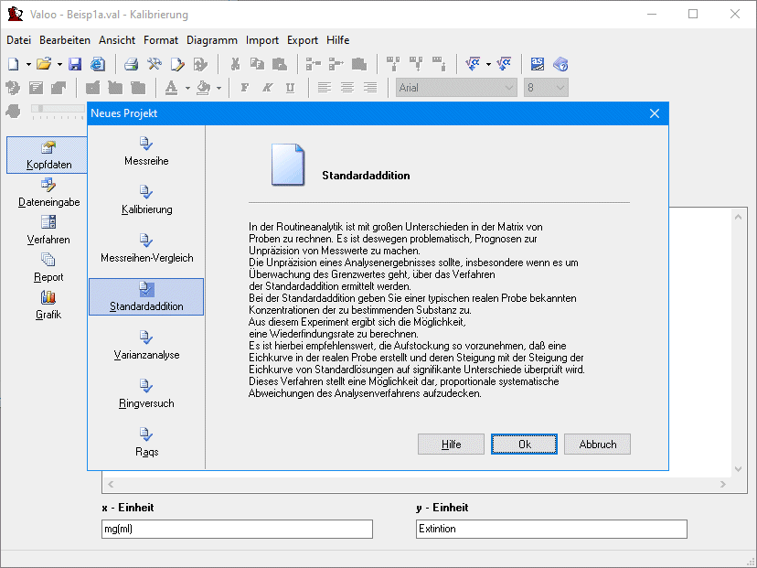Screen dimensions: 757x568
Task: Click the new document toolbar icon
Action: point(13,64)
